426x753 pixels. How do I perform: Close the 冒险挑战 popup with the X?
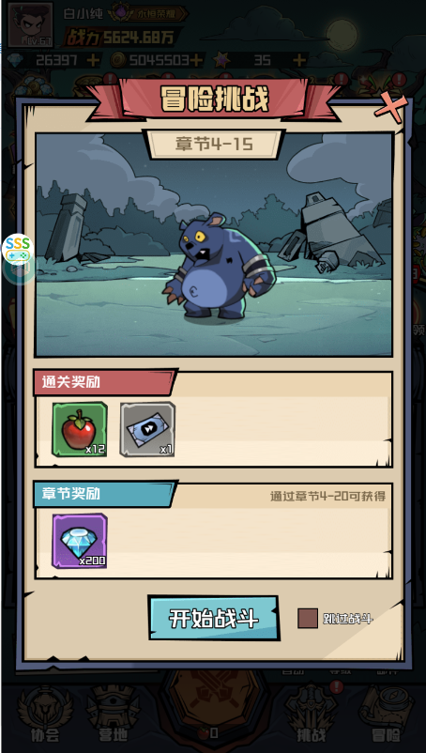[x=391, y=108]
